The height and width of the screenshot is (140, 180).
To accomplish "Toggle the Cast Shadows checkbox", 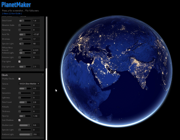I will [x=19, y=120].
